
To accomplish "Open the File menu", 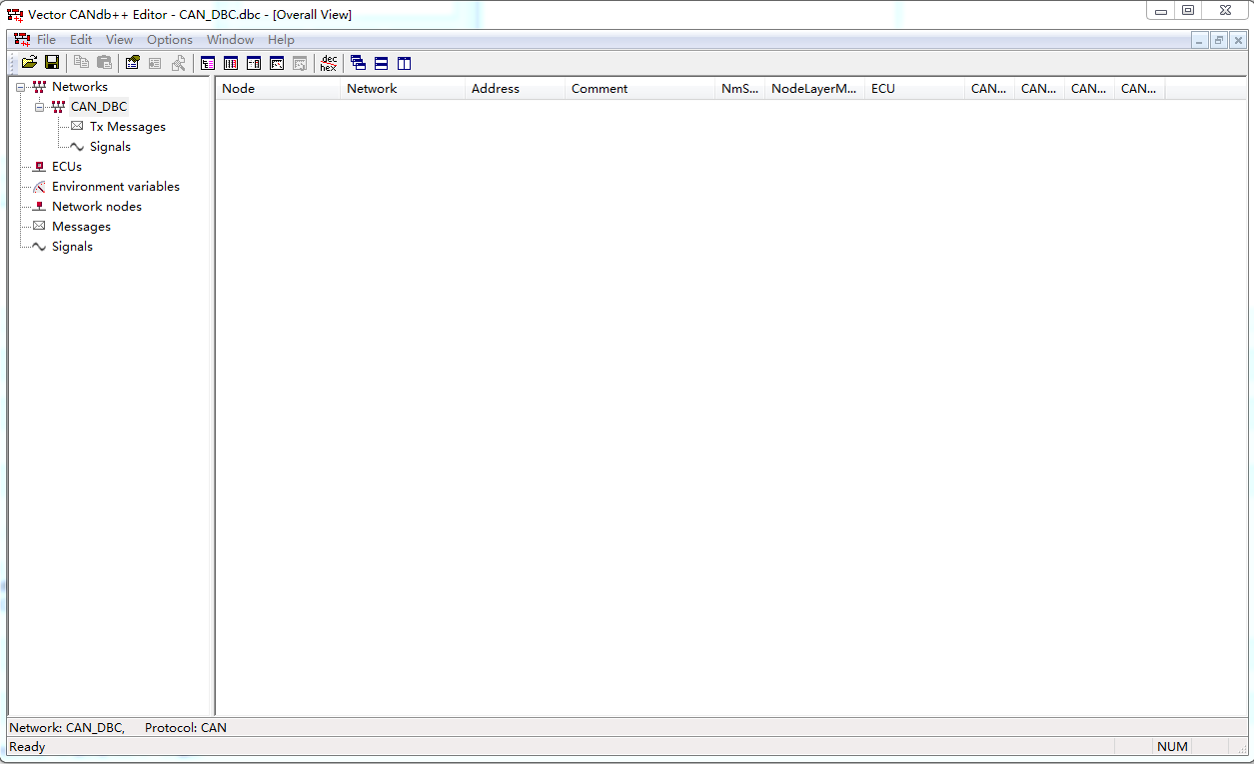I will click(x=46, y=40).
